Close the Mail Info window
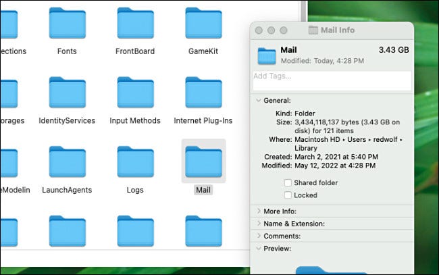439x275 pixels. click(x=259, y=30)
